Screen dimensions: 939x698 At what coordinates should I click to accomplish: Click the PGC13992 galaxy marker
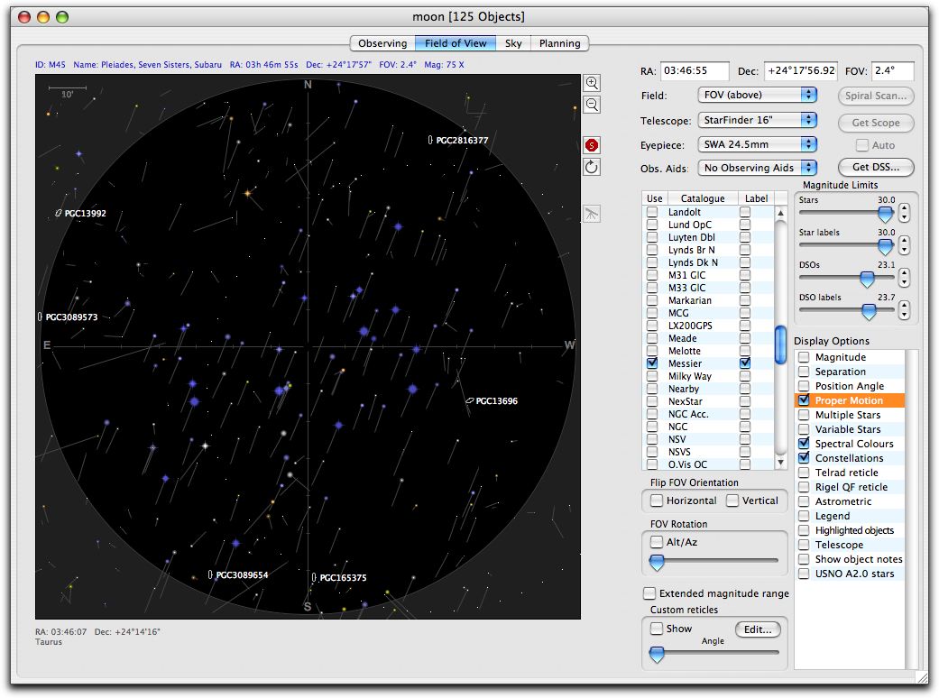click(x=58, y=214)
